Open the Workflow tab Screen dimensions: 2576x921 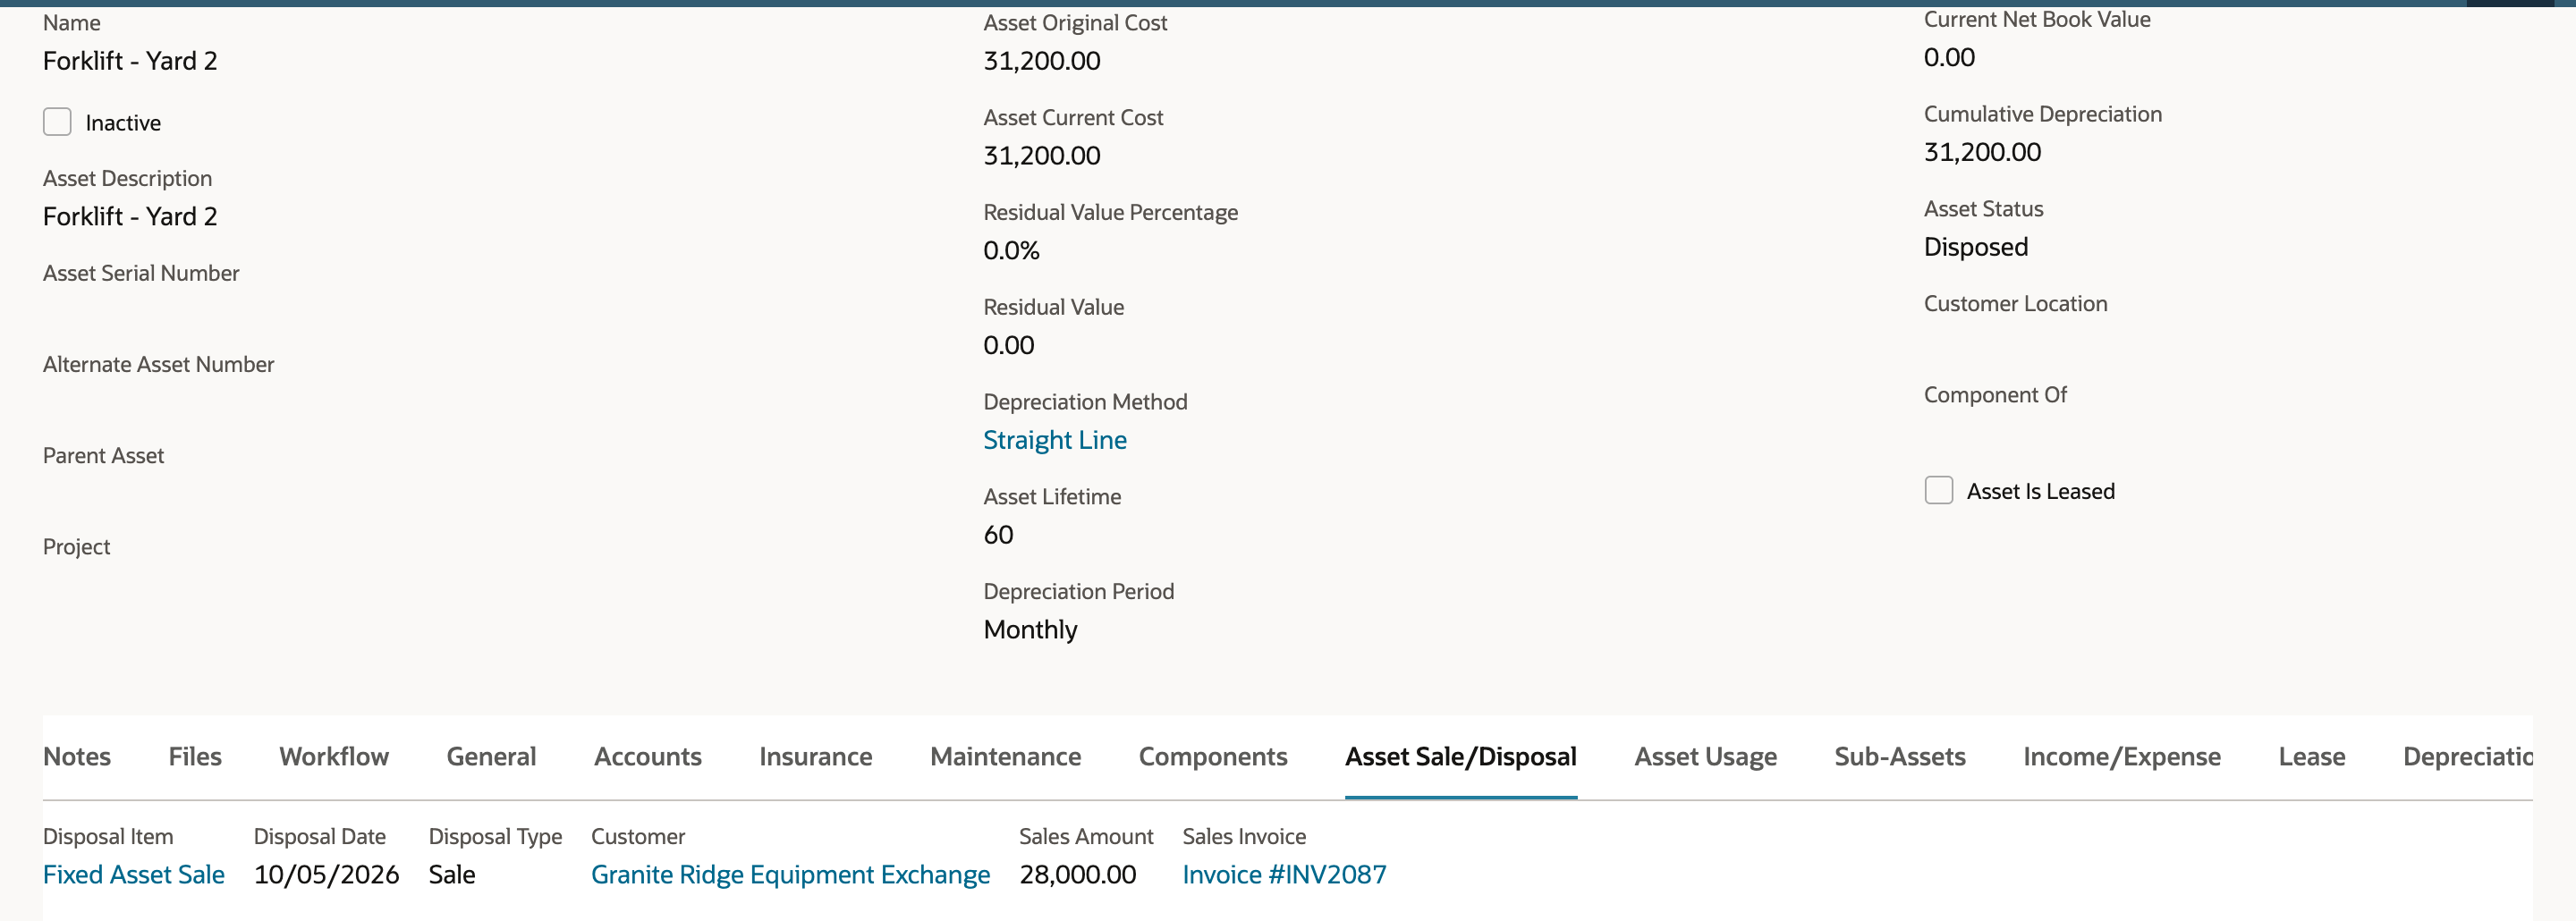pos(334,757)
